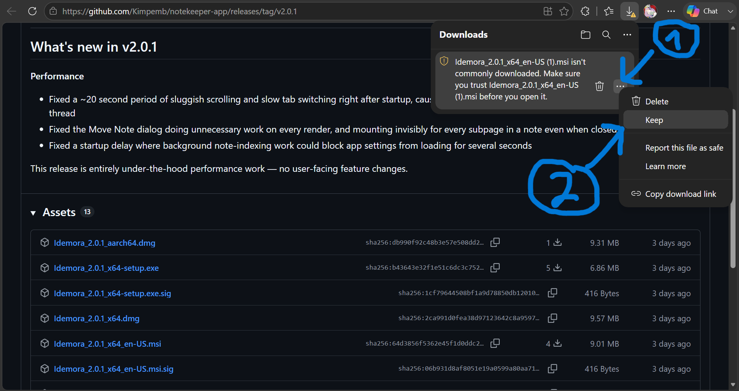This screenshot has height=391, width=739.
Task: Open the Favorites list icon
Action: (609, 11)
